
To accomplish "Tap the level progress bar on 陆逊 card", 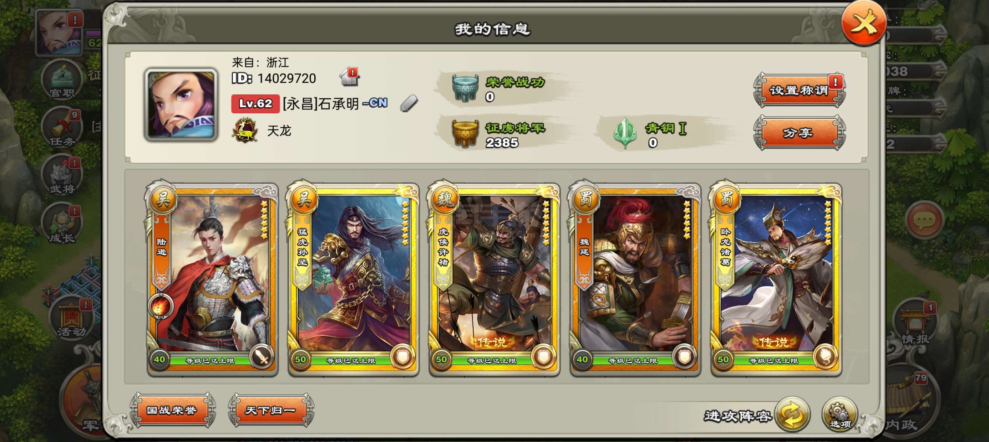I will click(210, 360).
